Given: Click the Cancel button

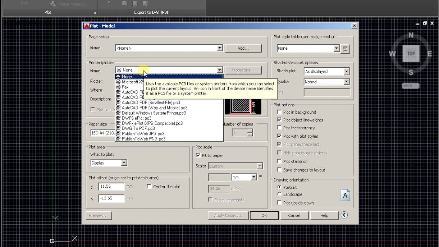Looking at the screenshot, I should pos(294,215).
